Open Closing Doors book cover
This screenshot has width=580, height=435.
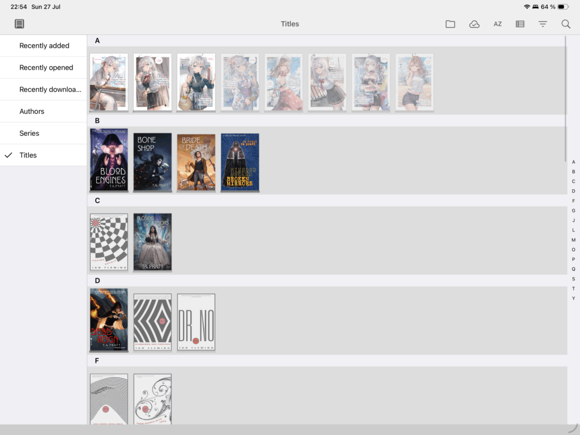152,242
